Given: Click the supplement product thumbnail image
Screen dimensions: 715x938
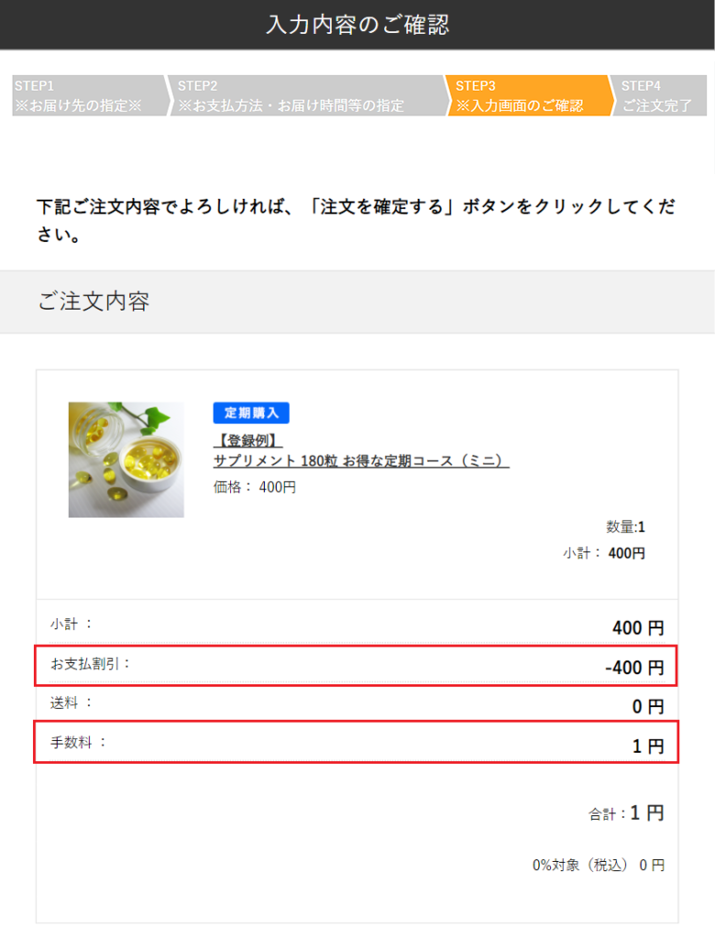Looking at the screenshot, I should pyautogui.click(x=126, y=460).
